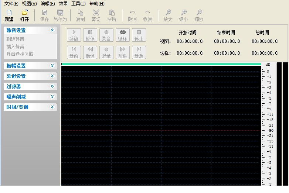Click the green overview progress bar
Screen dimensions: 289x193
tap(161, 64)
